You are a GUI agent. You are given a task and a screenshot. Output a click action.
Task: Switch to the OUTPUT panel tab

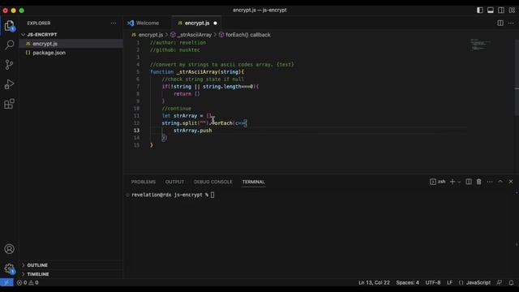tap(174, 182)
